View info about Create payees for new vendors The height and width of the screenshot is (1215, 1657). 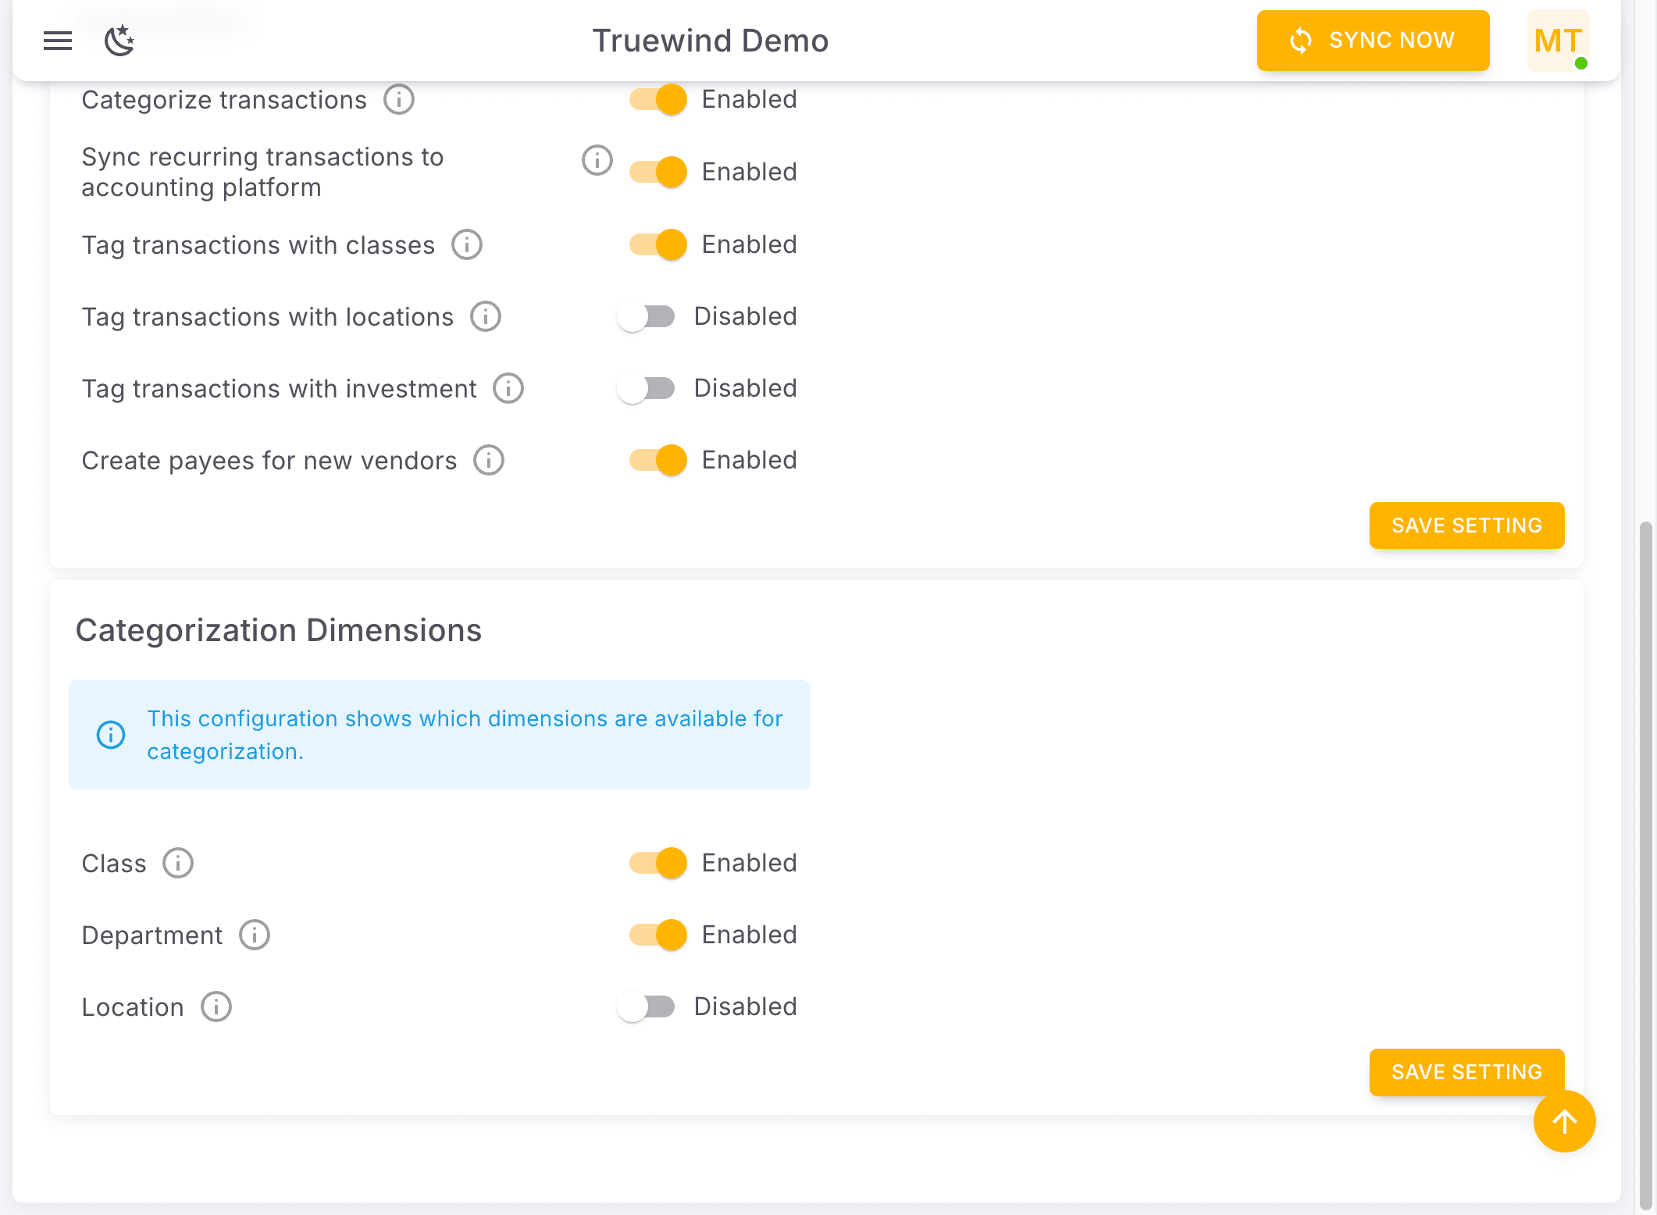[487, 460]
